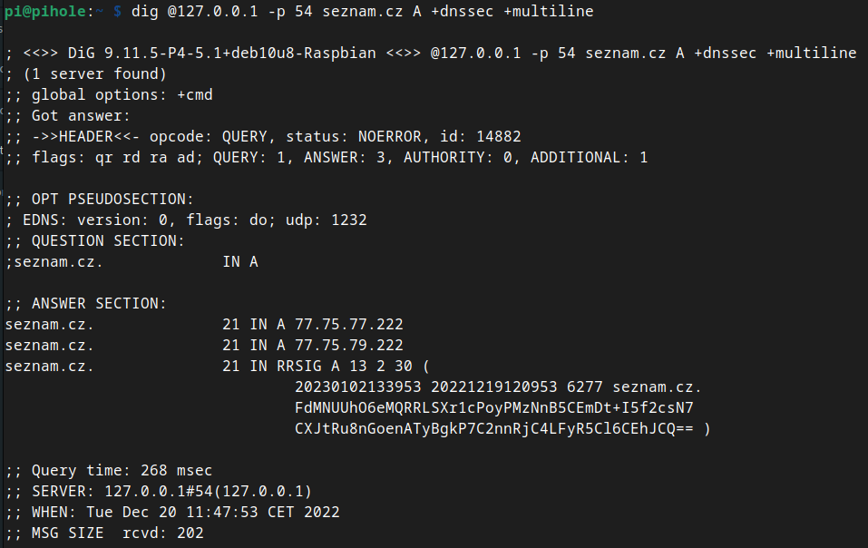Click the IP address 77.75.79.222
Viewport: 868px width, 548px height.
tap(349, 345)
